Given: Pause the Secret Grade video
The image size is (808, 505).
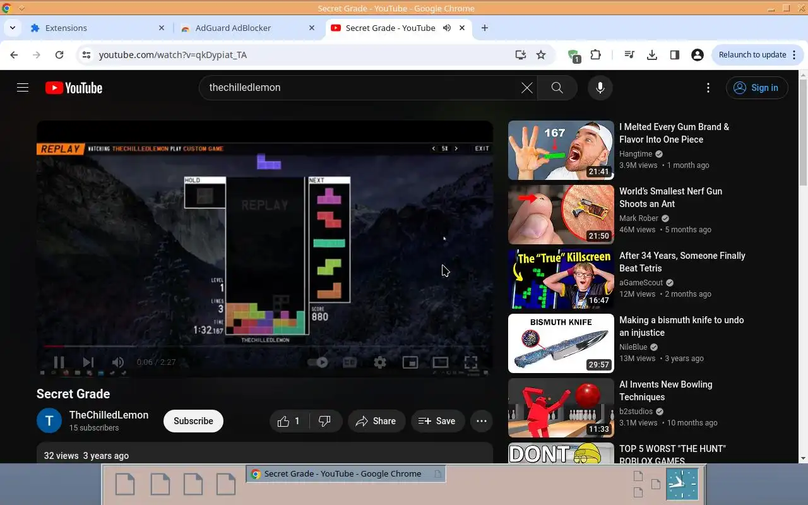Looking at the screenshot, I should coord(59,362).
